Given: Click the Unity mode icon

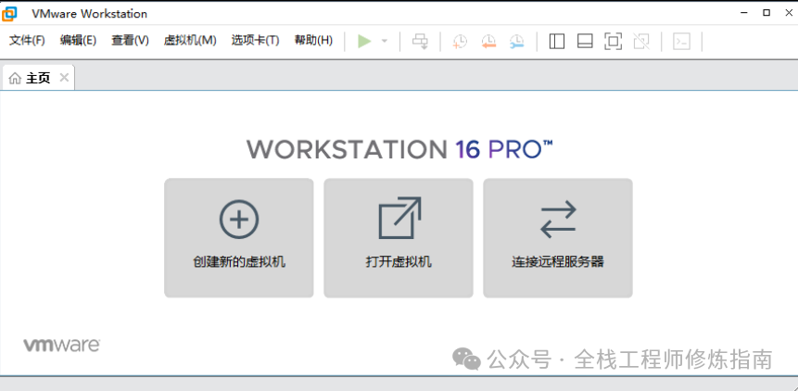Looking at the screenshot, I should point(641,41).
